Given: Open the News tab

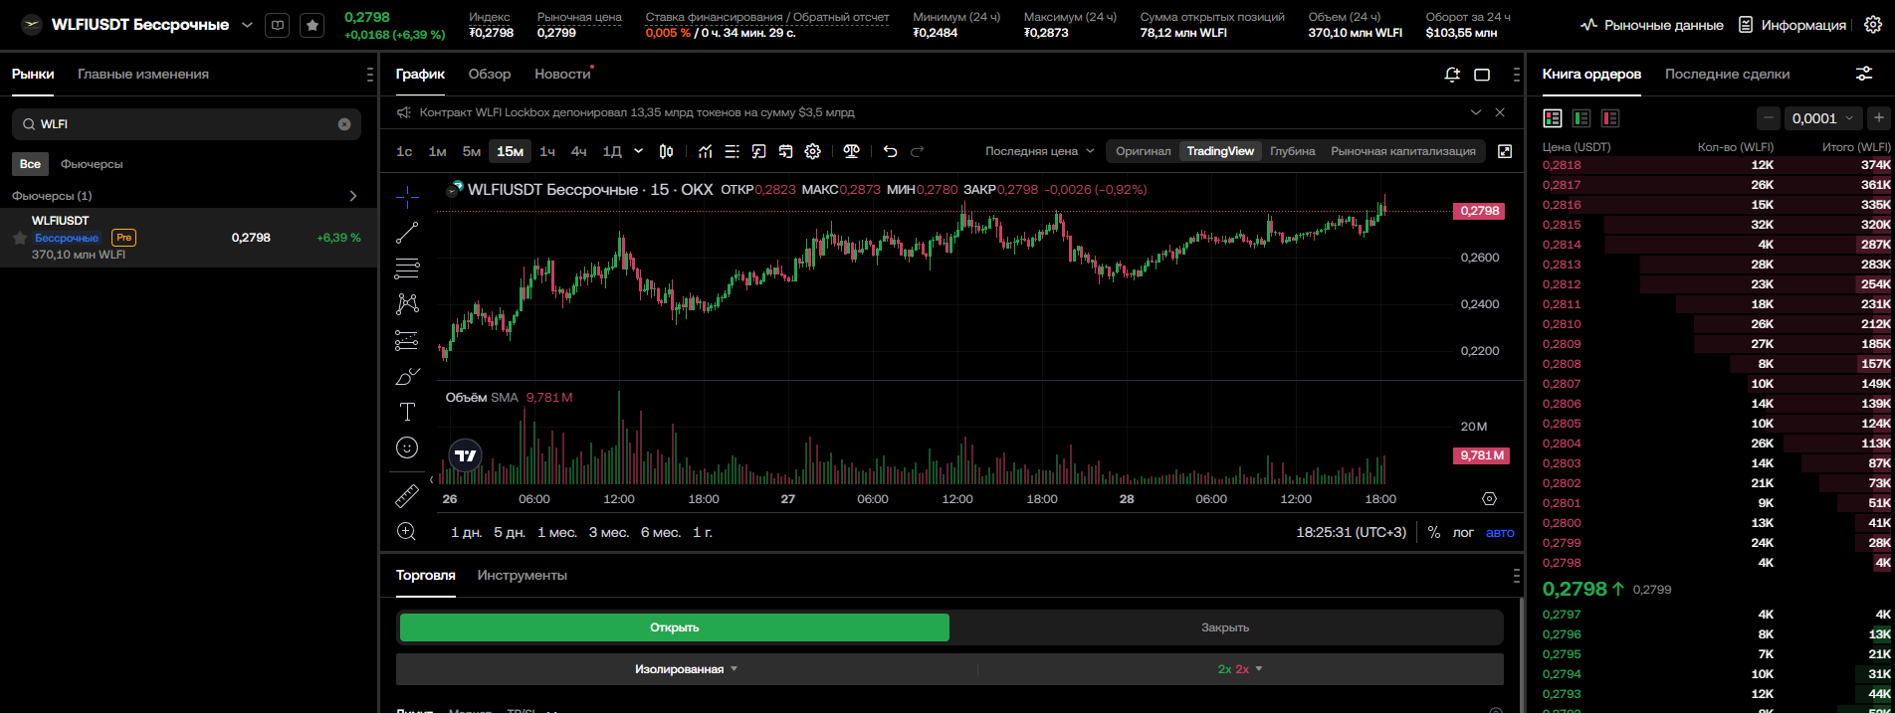Looking at the screenshot, I should (x=562, y=75).
